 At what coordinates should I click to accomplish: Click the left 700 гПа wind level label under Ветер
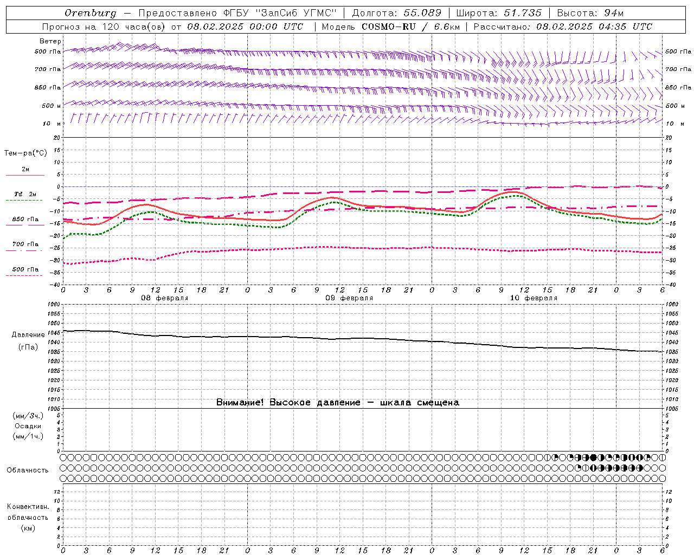48,69
